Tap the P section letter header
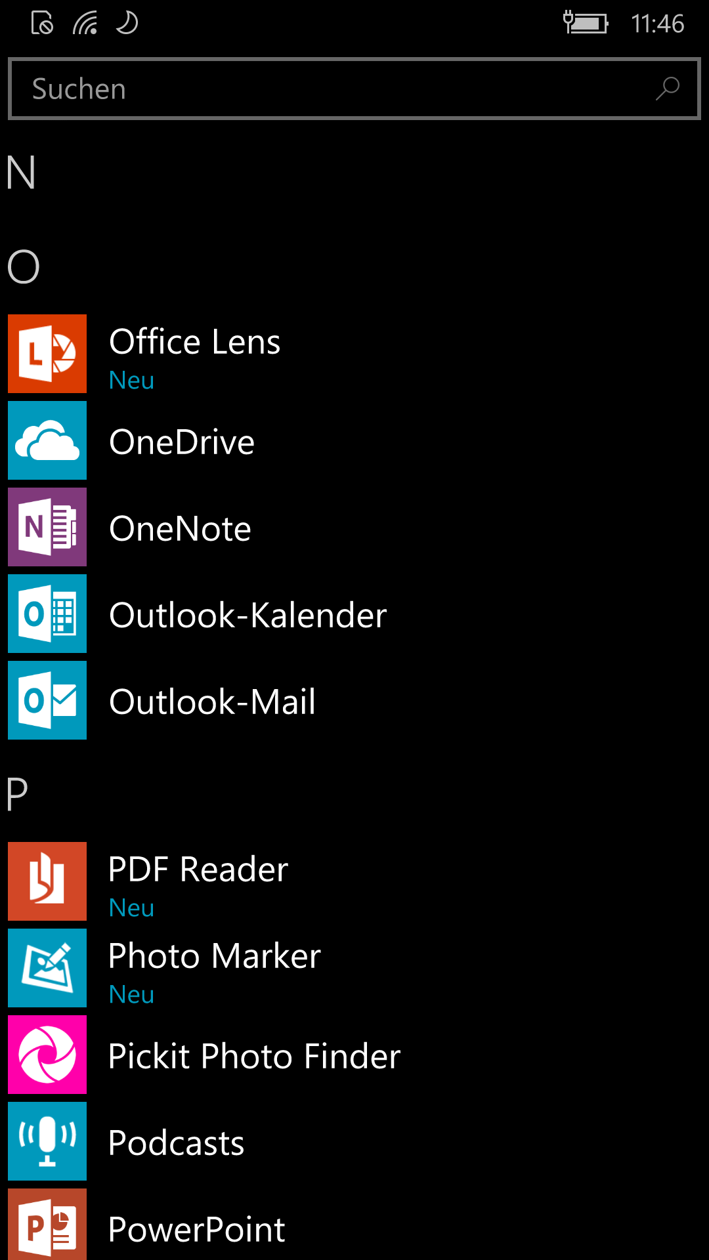Screen dimensions: 709x1260 [x=17, y=794]
